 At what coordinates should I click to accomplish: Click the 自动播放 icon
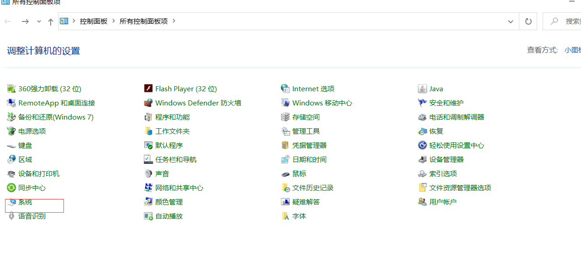[x=148, y=216]
